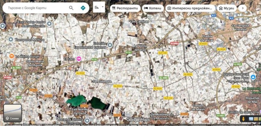Click the Enza Zaden Centro marker
261x126 pixels.
(49, 24)
